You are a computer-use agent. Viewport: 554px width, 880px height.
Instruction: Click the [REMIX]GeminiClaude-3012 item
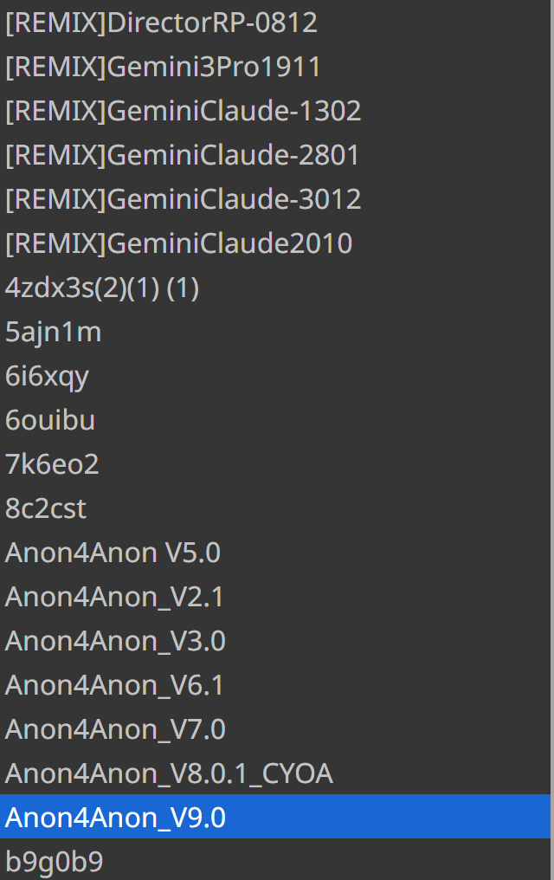click(x=183, y=200)
